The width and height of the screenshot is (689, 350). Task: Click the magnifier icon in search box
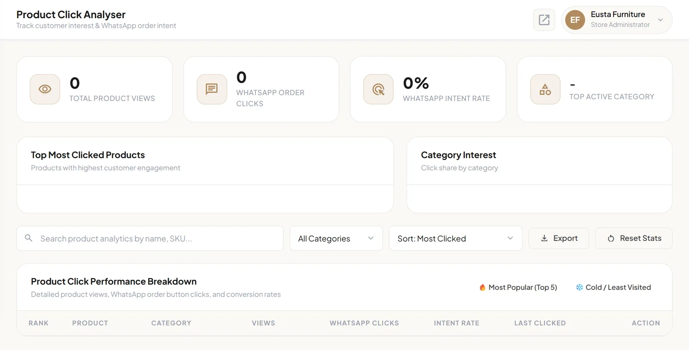click(28, 238)
